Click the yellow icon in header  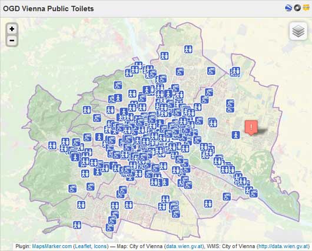point(306,8)
